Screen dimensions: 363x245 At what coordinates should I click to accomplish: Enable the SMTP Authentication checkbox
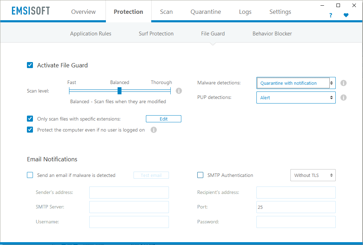point(200,175)
